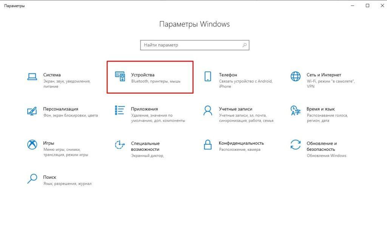387x246 pixels.
Task: Open Время и язык title
Action: 320,109
